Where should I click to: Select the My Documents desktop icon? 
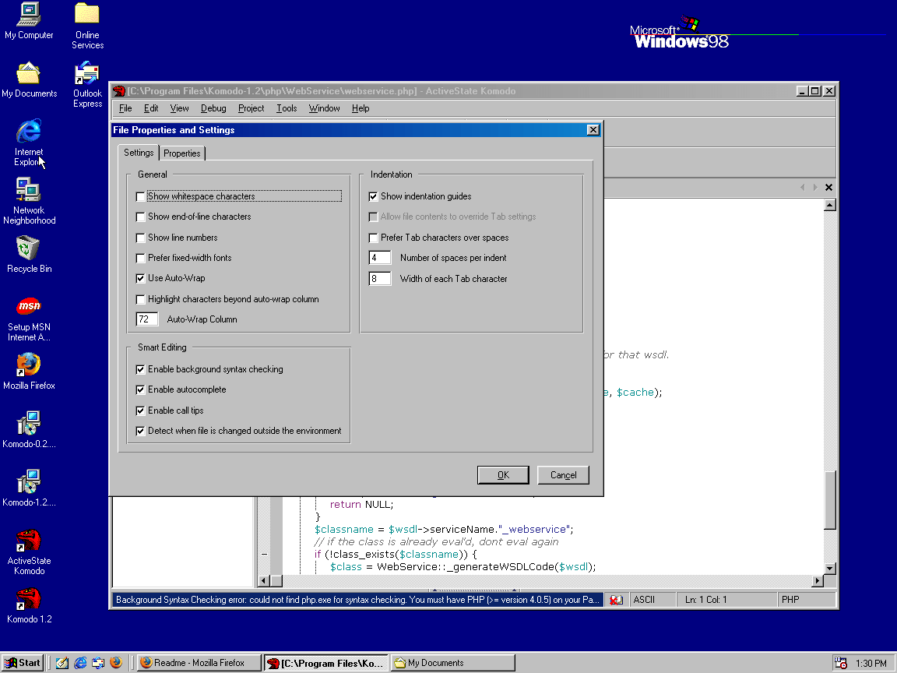point(29,79)
